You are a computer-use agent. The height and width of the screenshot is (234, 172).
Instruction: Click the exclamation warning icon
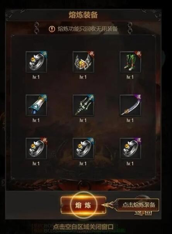pos(52,29)
